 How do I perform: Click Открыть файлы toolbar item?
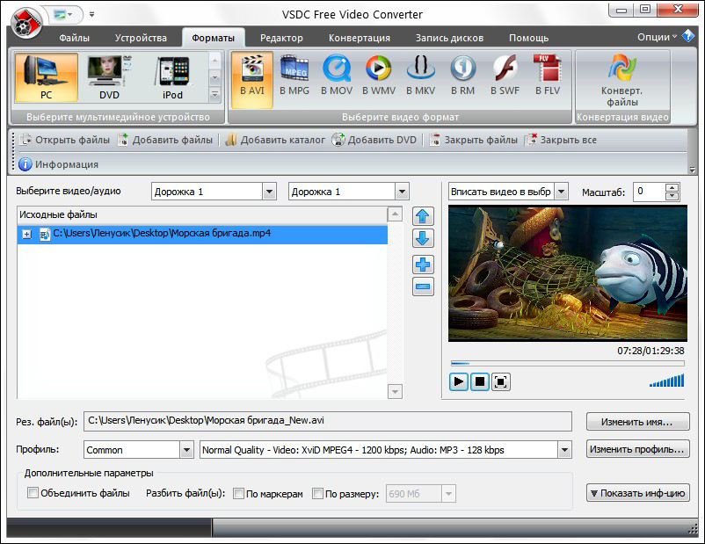[64, 140]
